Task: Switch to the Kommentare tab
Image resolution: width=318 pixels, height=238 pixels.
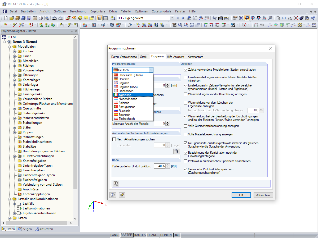Action: point(195,57)
